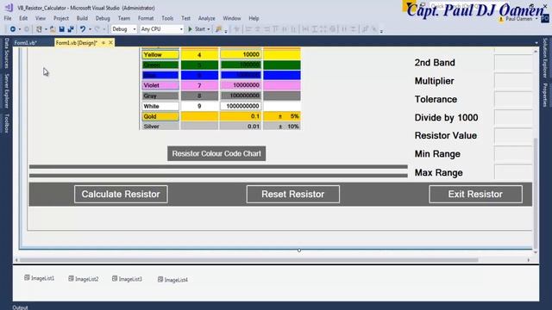552x310 pixels.
Task: Open the Help menu
Action: tap(254, 18)
